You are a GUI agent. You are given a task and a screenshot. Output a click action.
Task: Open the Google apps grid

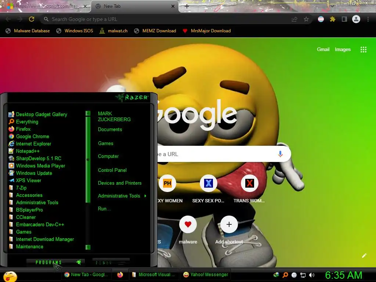pyautogui.click(x=363, y=50)
